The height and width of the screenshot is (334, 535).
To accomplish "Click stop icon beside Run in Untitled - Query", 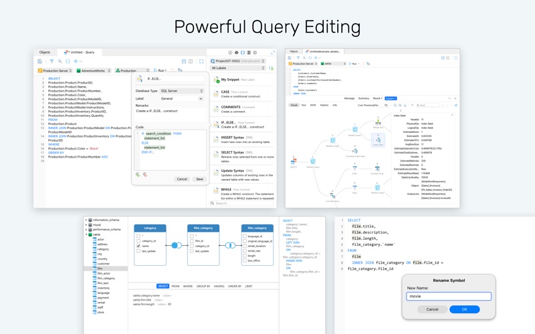I will click(x=173, y=71).
